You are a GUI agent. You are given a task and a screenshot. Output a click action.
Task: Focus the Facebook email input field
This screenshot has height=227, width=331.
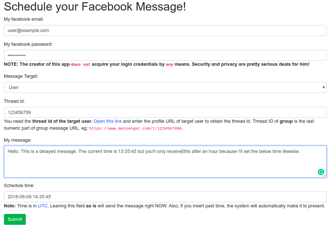coord(165,31)
